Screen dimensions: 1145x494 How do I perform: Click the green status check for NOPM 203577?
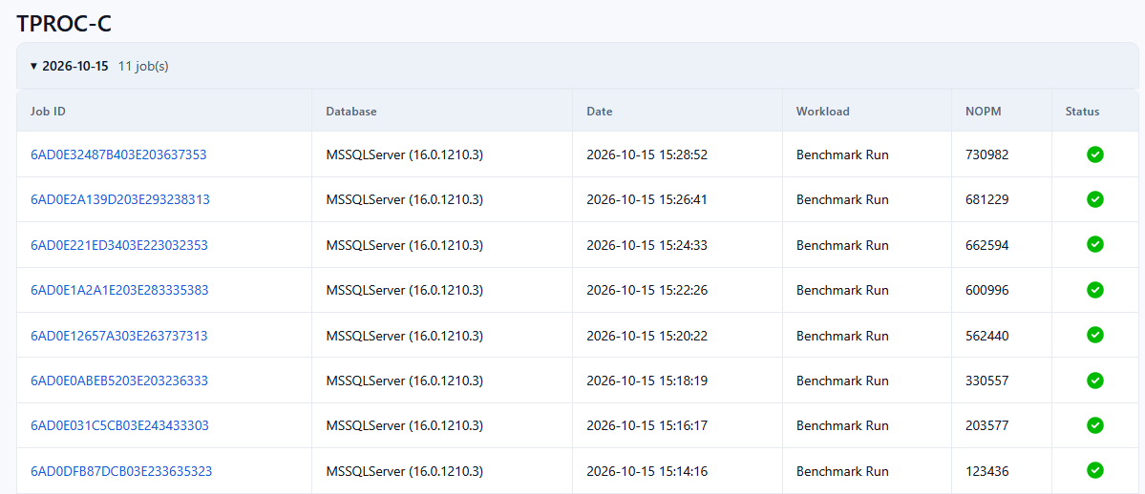click(x=1094, y=424)
